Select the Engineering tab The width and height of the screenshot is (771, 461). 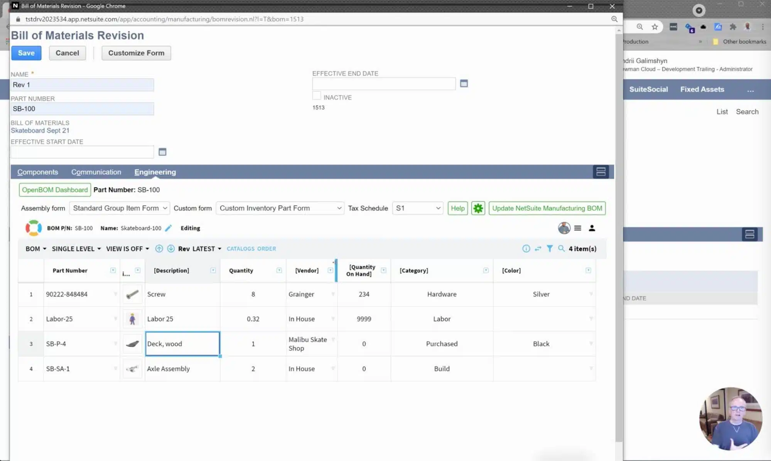point(155,172)
